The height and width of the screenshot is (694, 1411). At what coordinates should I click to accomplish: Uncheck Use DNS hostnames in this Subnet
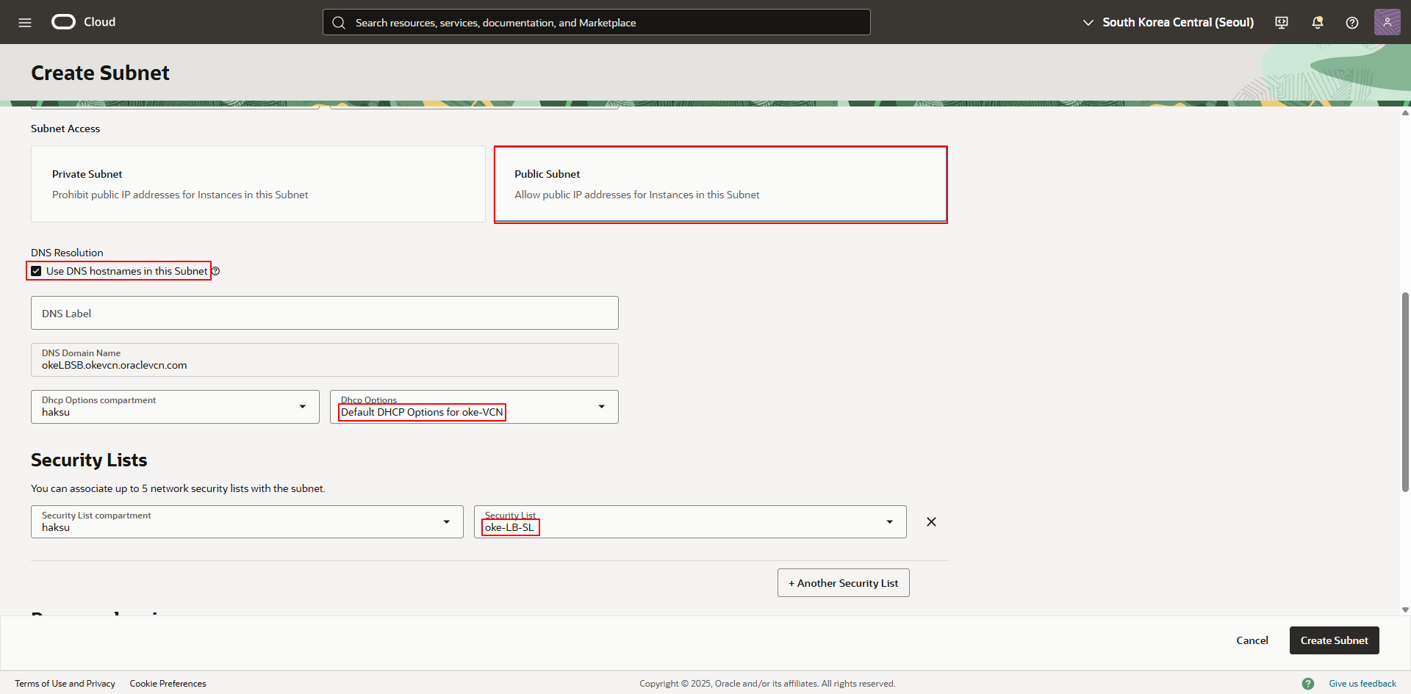coord(36,271)
